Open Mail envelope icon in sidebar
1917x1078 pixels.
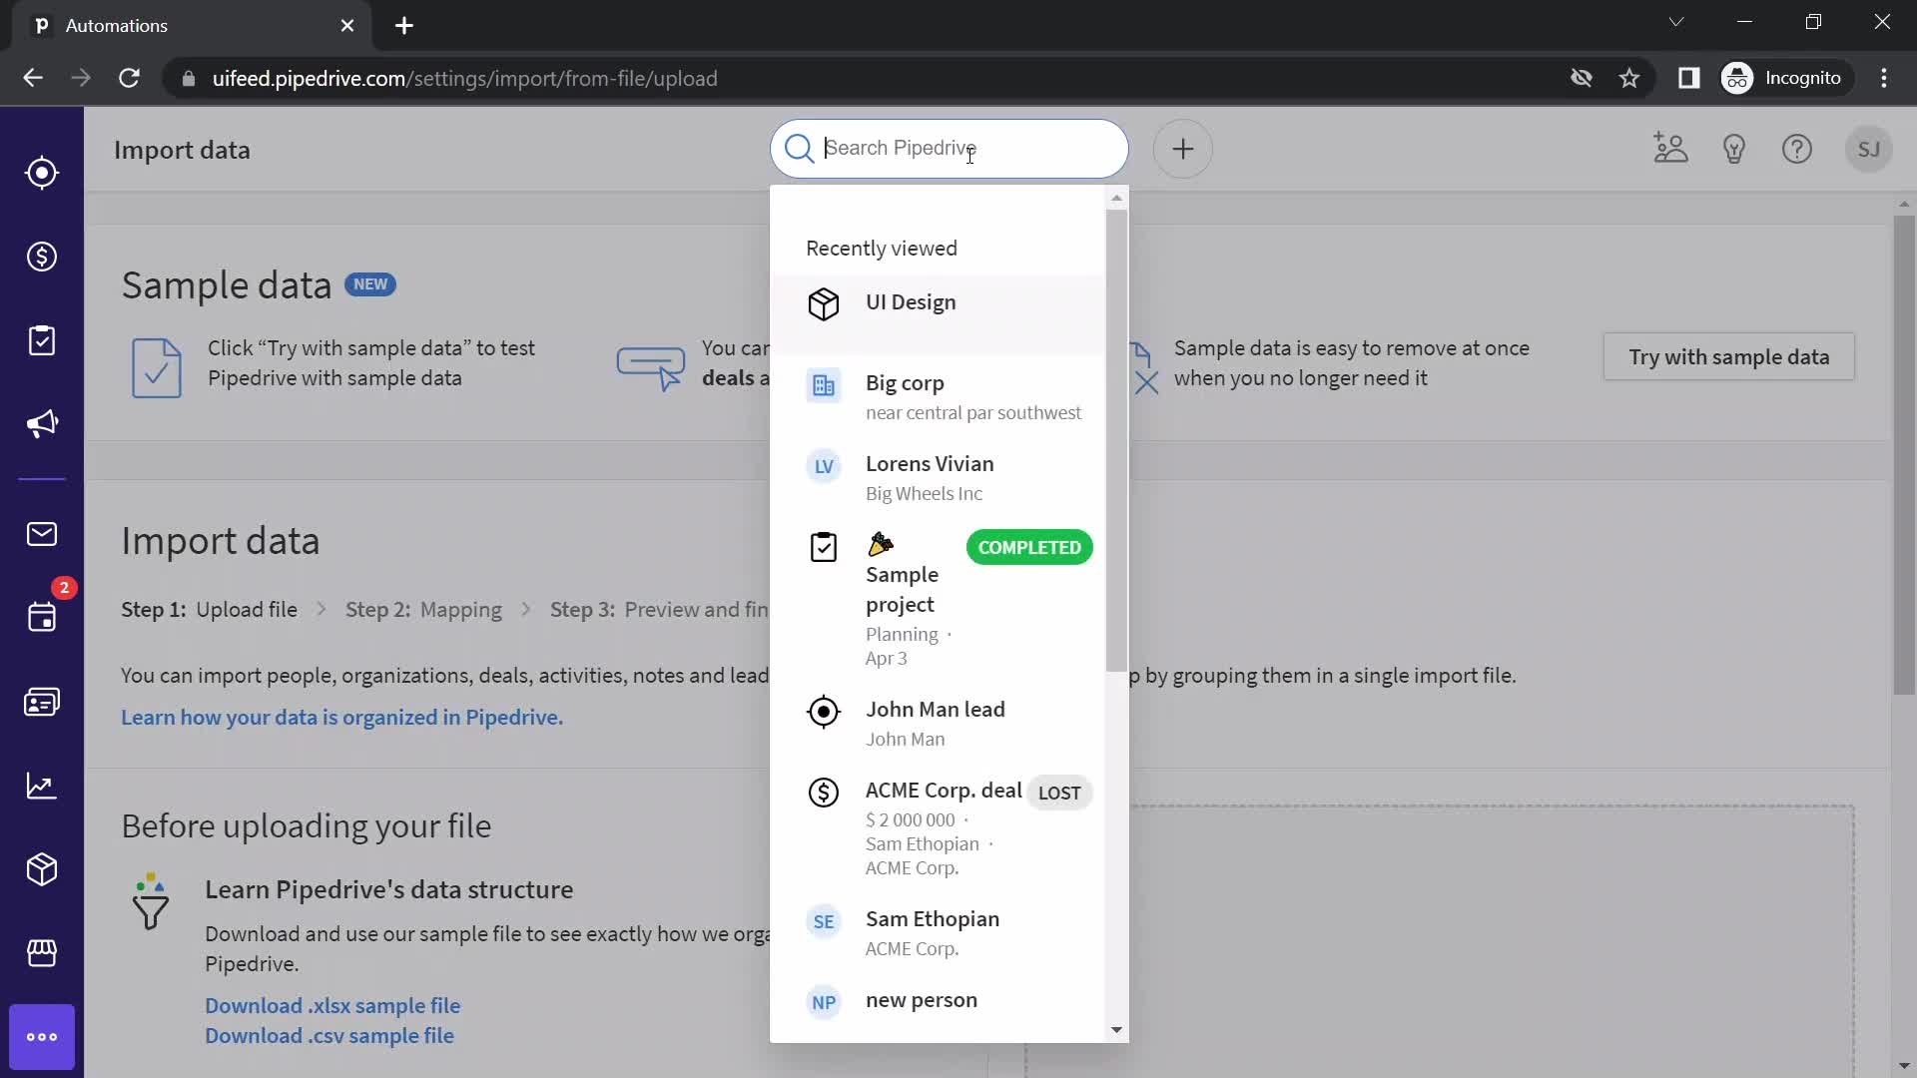coord(42,534)
